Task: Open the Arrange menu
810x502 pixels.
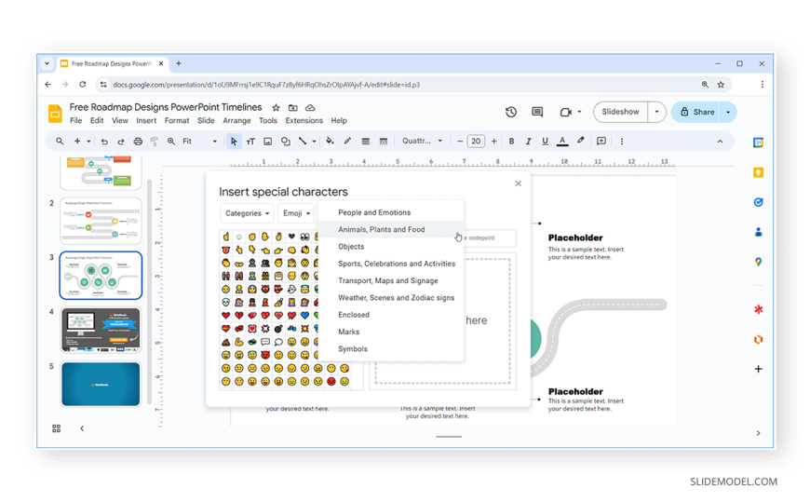Action: [x=236, y=120]
